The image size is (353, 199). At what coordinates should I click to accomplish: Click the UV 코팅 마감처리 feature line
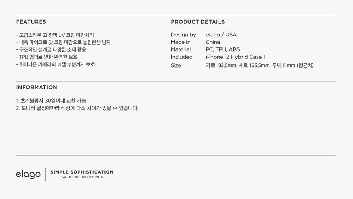click(55, 35)
